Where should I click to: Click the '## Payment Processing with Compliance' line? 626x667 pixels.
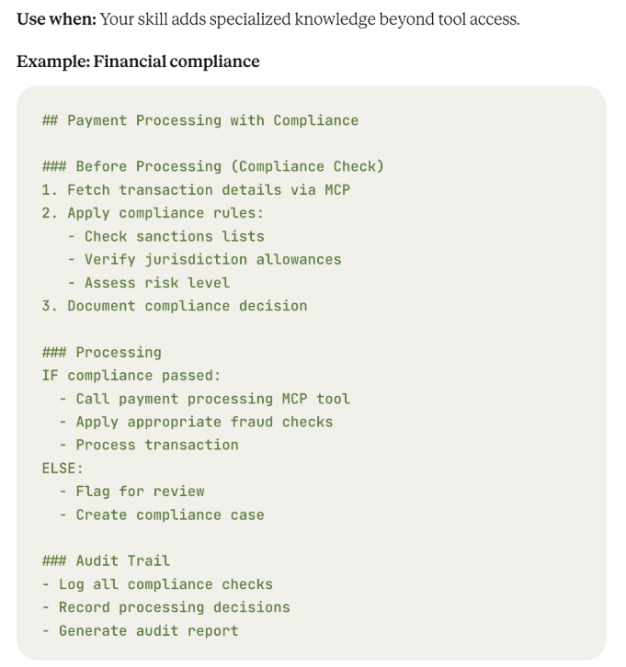200,120
